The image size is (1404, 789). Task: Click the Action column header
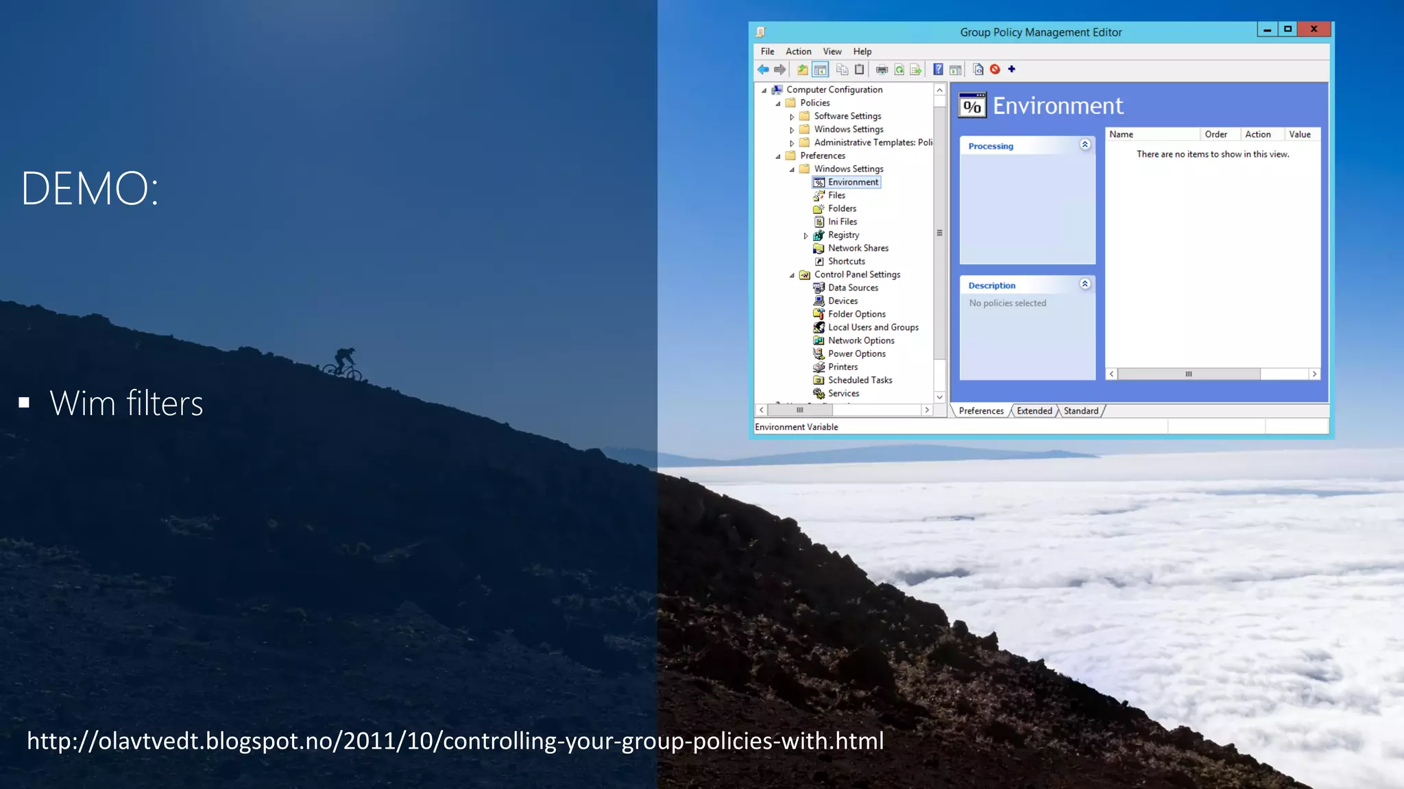[x=1261, y=134]
